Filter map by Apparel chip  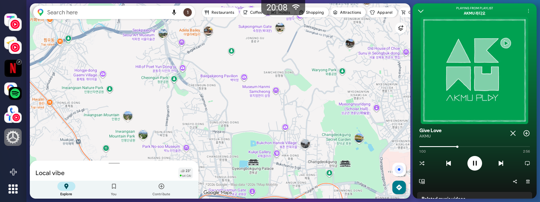(x=382, y=12)
